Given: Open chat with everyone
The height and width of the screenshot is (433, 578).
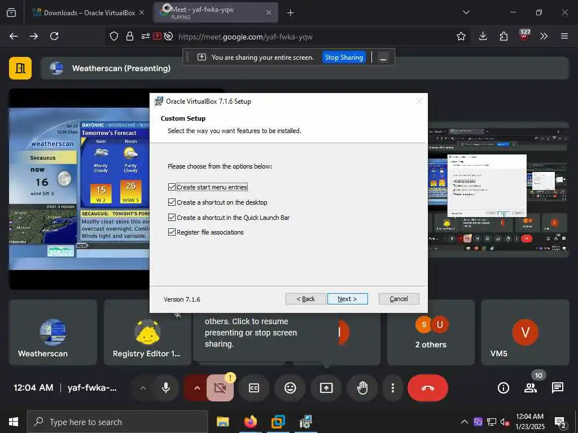Looking at the screenshot, I should coord(557,388).
